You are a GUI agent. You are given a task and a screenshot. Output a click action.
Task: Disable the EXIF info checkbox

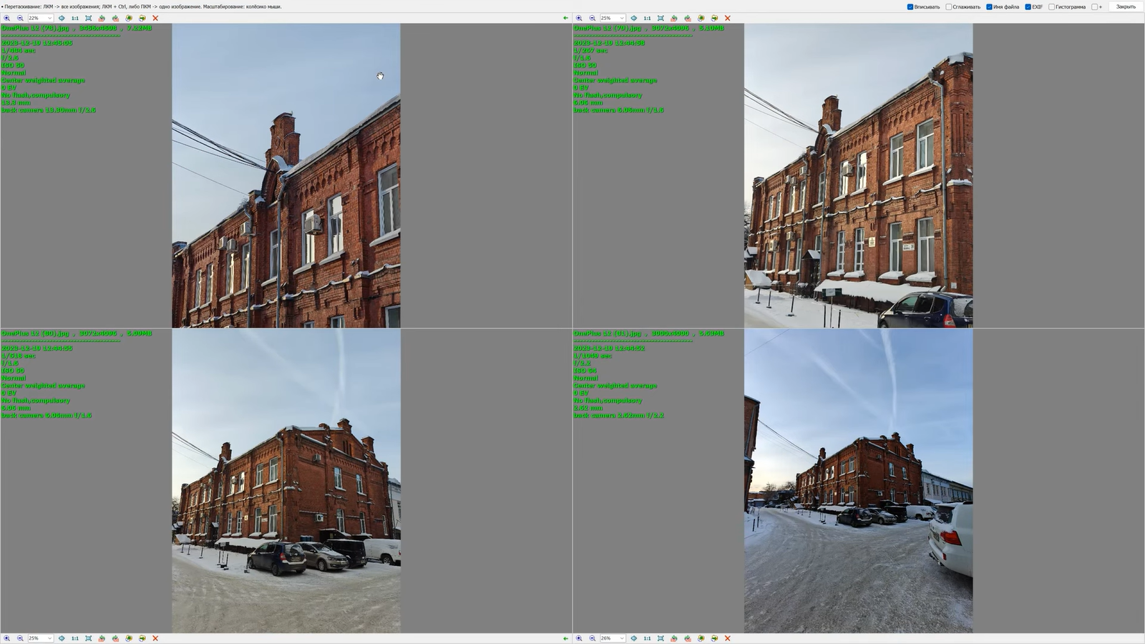tap(1028, 7)
